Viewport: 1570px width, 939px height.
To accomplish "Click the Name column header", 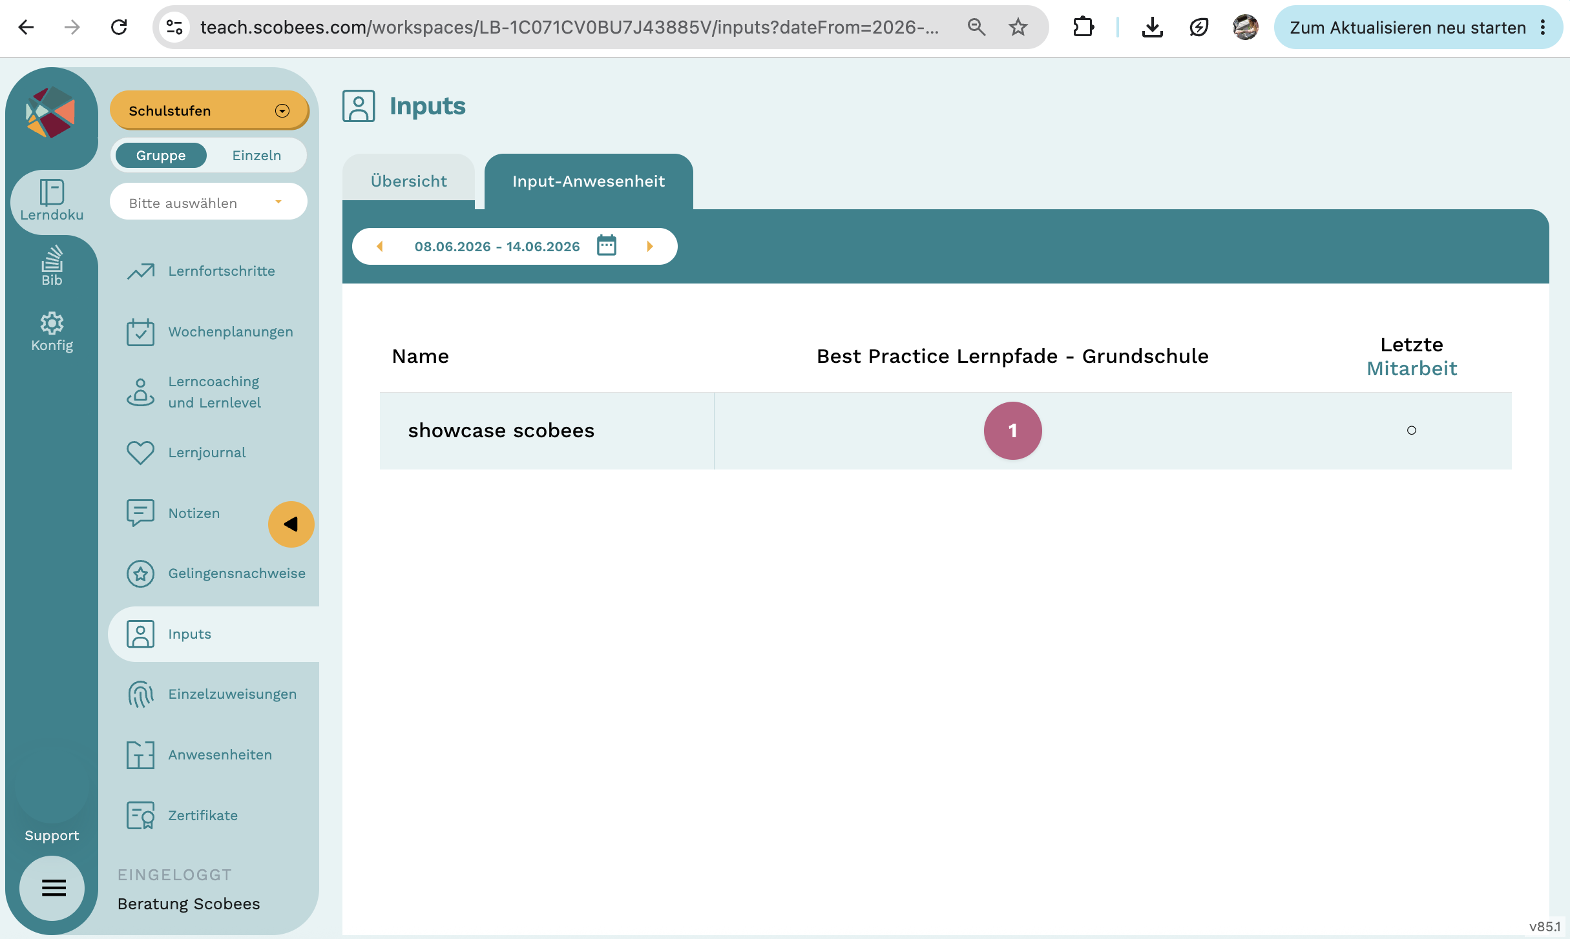I will (x=420, y=356).
